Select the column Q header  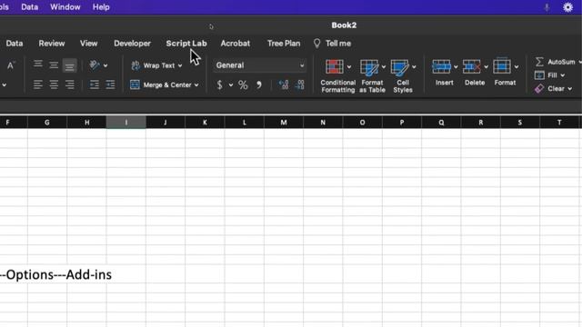point(441,123)
